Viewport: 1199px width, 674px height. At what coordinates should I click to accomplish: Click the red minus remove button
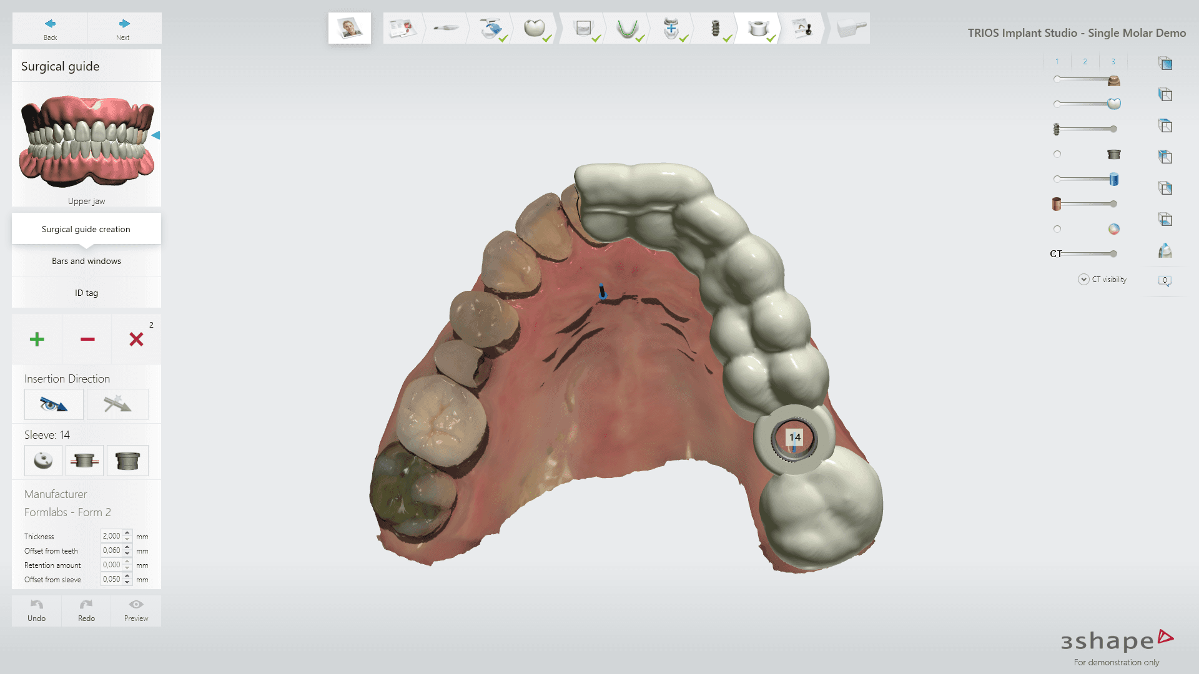click(87, 339)
